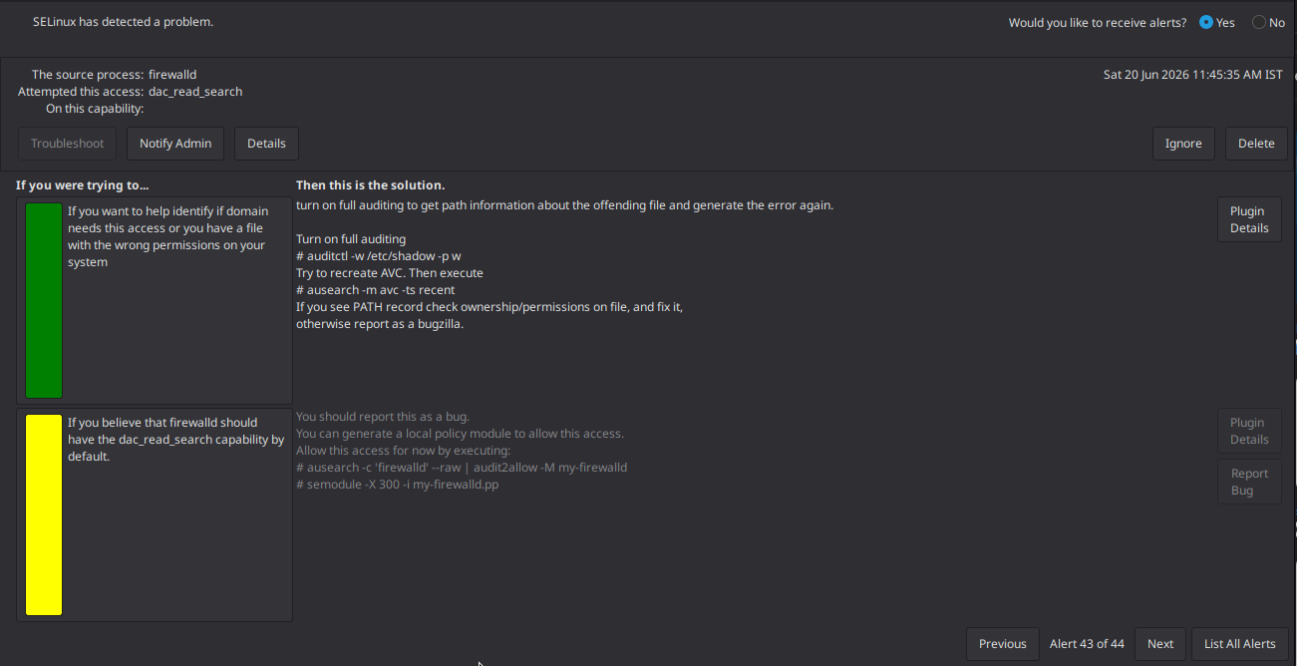The height and width of the screenshot is (666, 1297).
Task: Open Plugin Details for the green solution
Action: [1249, 219]
